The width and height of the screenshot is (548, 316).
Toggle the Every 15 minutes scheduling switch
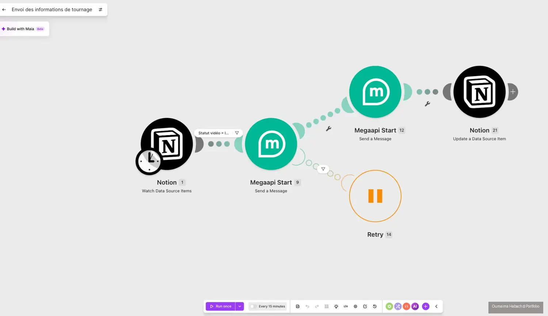253,307
